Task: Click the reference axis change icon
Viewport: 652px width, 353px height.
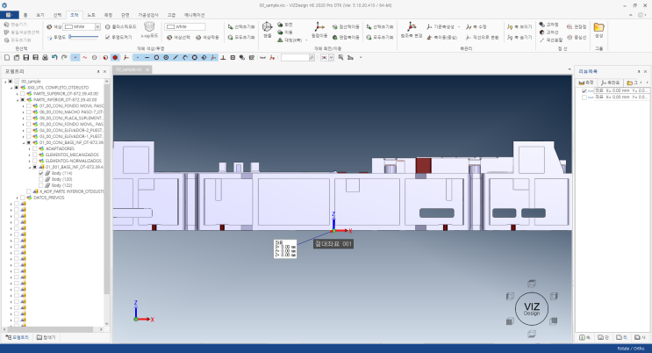Action: point(412,27)
